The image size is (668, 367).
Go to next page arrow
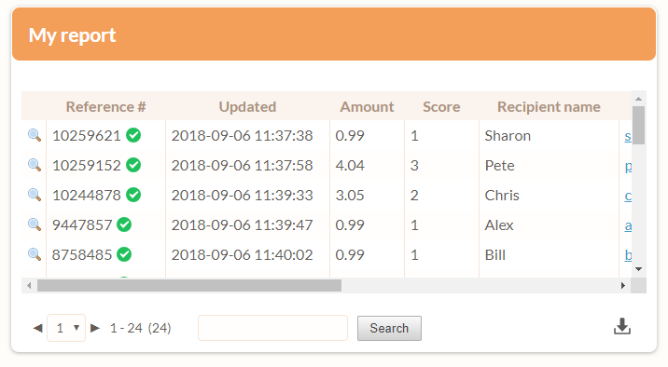pos(95,328)
